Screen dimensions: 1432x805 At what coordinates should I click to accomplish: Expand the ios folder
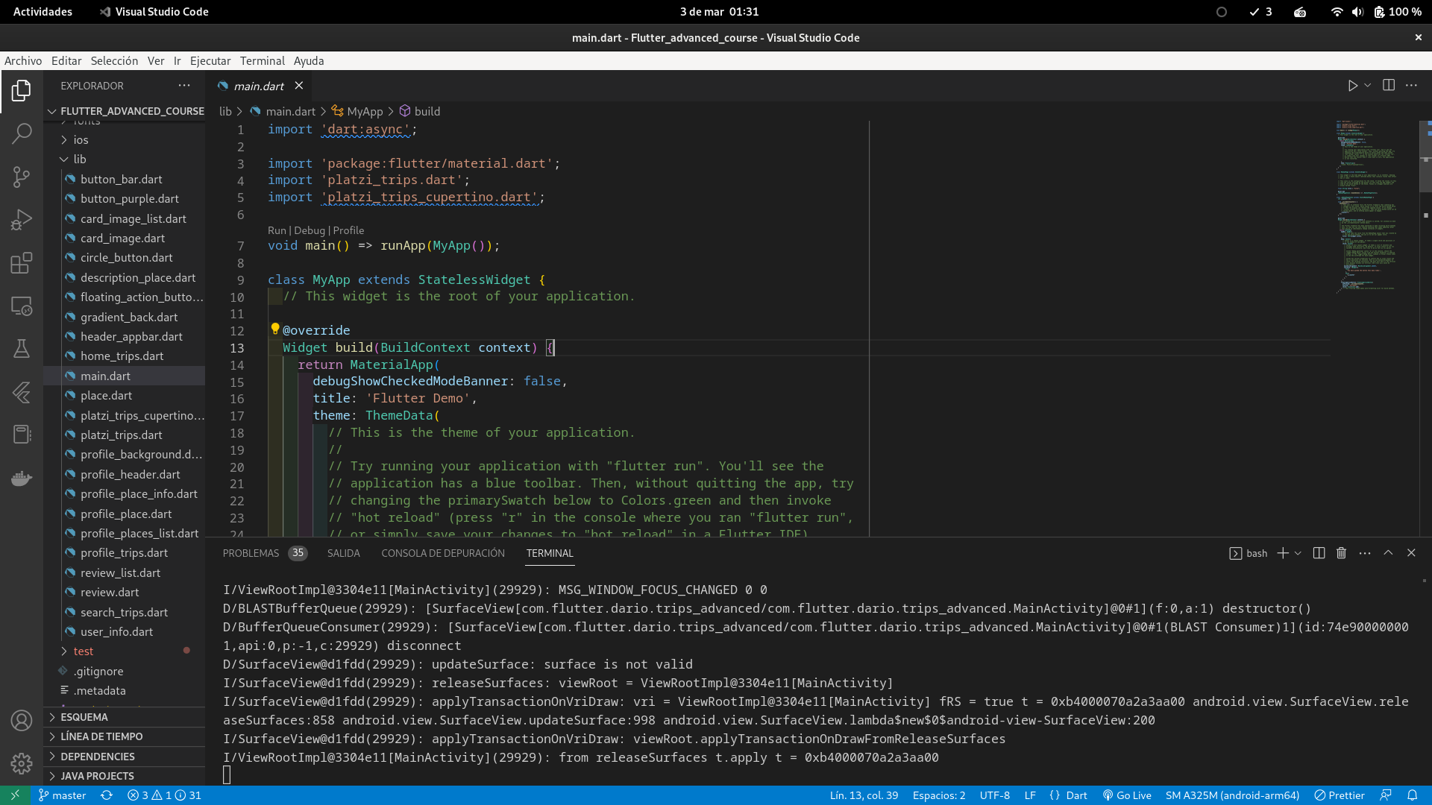click(81, 140)
